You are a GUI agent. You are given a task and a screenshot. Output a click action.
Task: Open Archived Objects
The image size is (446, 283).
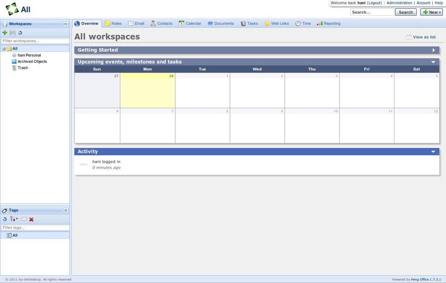point(32,61)
